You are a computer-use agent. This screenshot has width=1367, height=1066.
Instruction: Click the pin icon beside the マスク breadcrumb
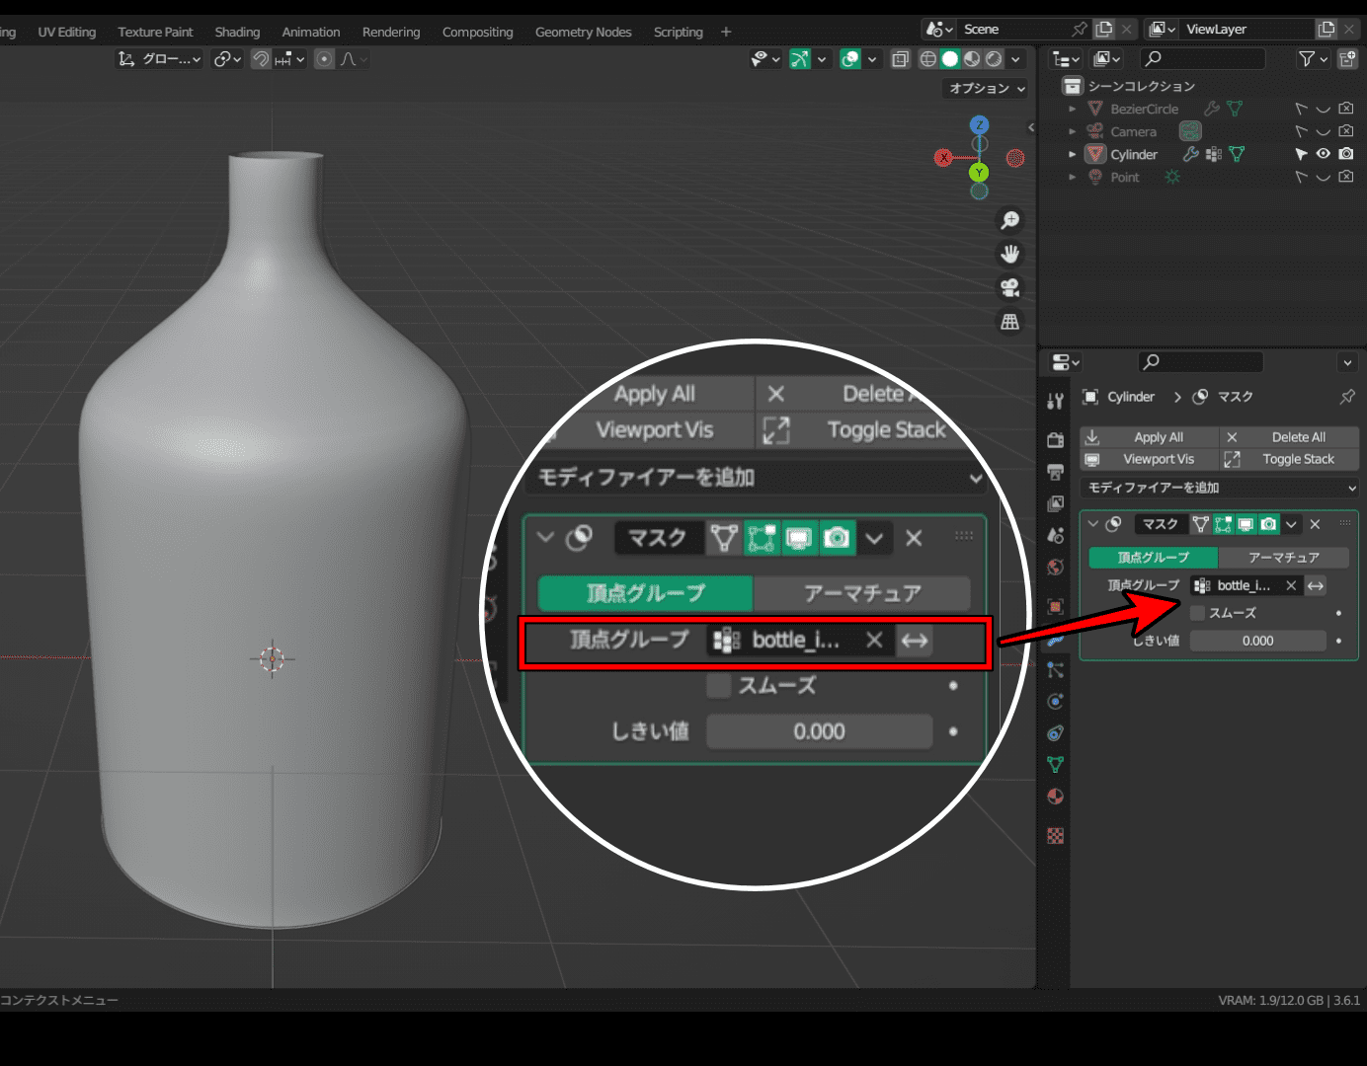pyautogui.click(x=1347, y=397)
